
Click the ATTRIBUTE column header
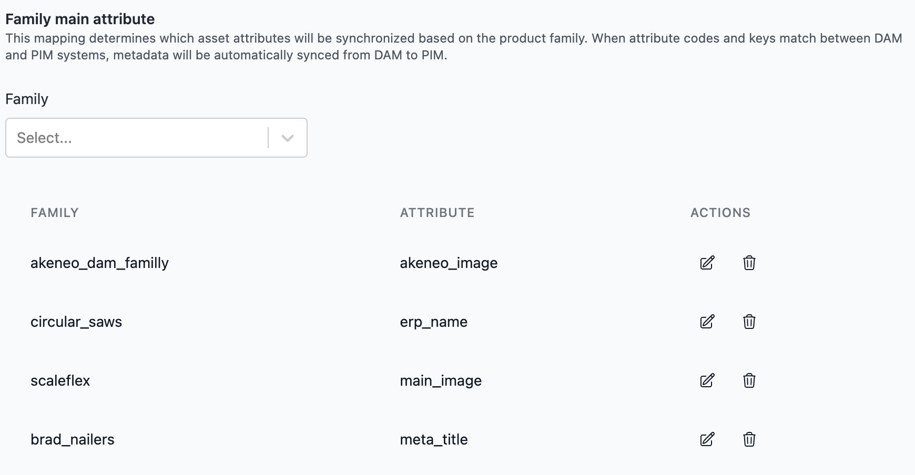coord(438,213)
